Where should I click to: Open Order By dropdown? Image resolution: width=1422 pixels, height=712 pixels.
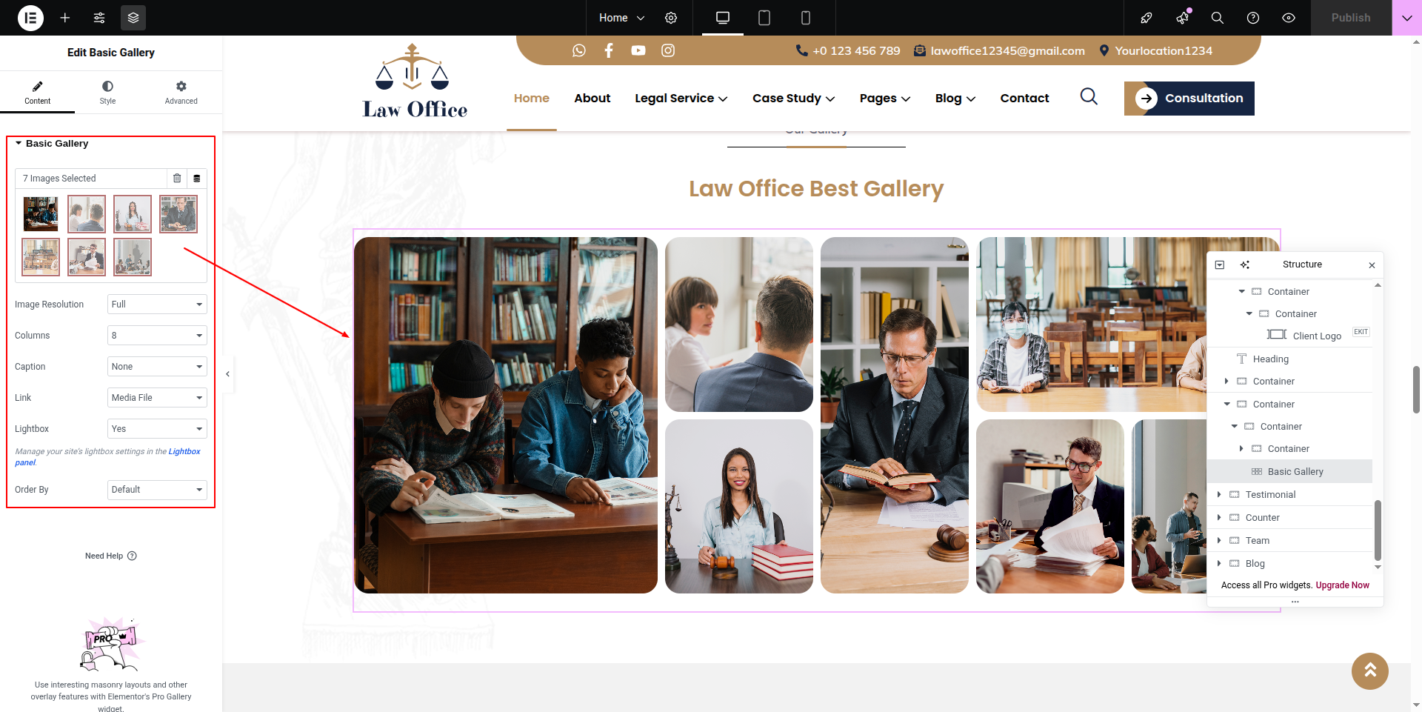click(157, 490)
